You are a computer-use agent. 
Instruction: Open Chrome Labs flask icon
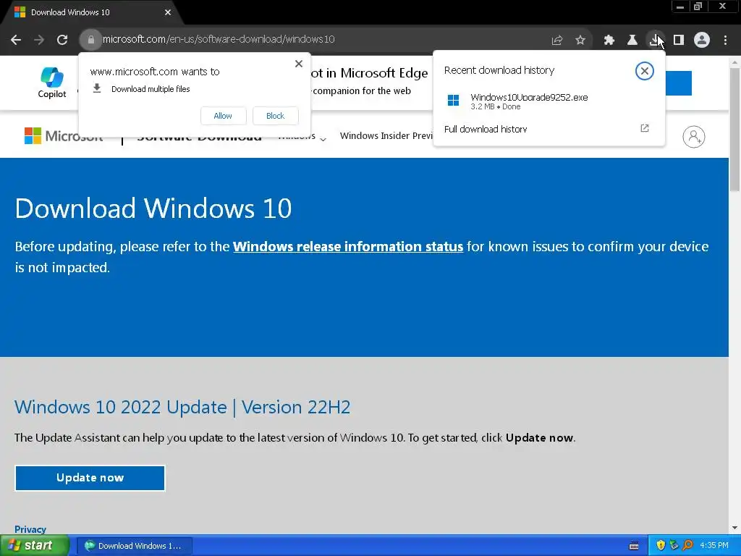click(x=632, y=41)
